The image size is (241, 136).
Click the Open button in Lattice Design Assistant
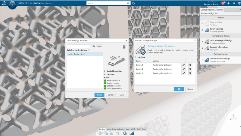click(99, 95)
